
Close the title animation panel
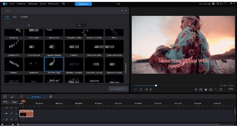(x=126, y=11)
